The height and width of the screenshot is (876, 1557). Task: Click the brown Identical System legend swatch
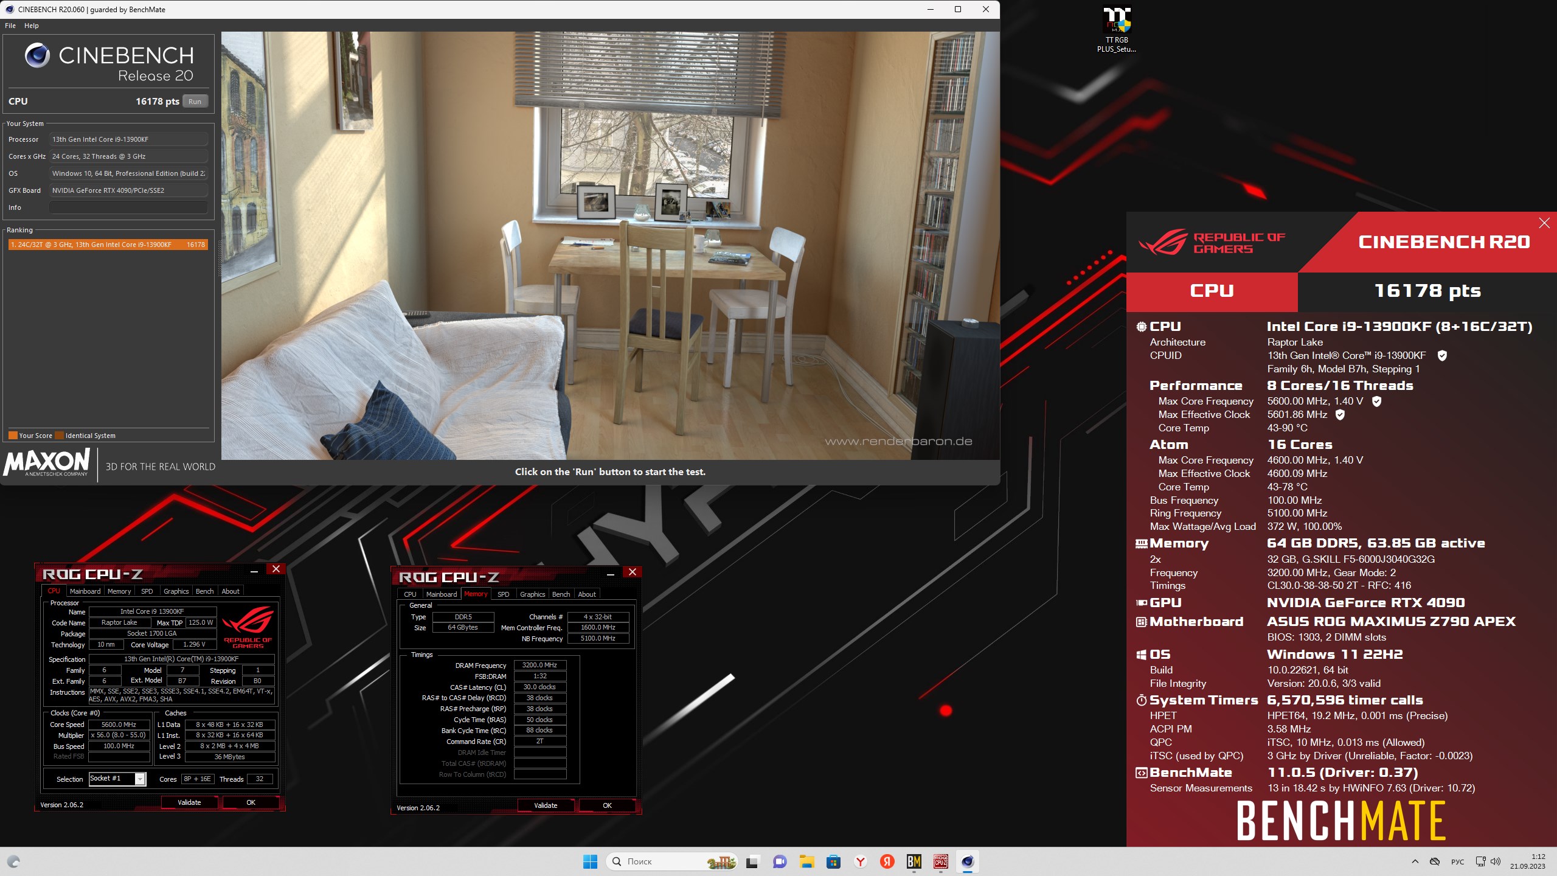point(59,436)
